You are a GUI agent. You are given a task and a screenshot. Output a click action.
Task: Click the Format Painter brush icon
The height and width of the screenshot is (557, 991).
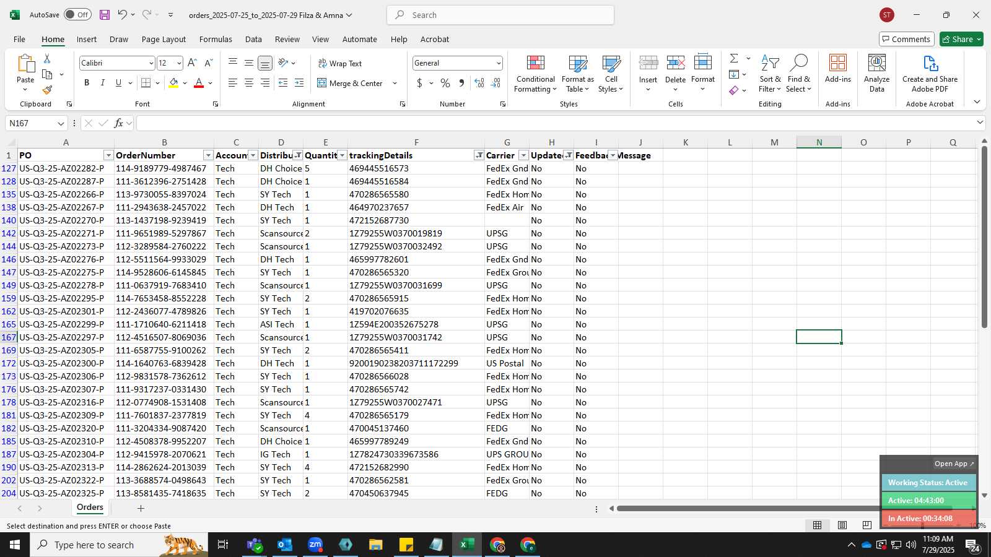point(47,90)
